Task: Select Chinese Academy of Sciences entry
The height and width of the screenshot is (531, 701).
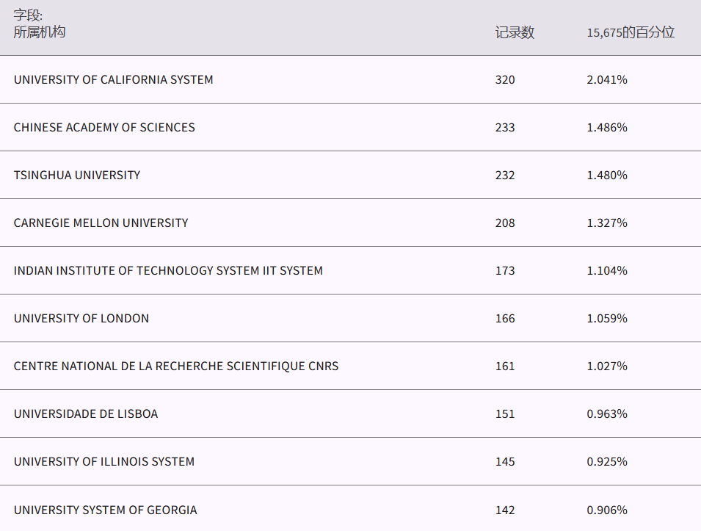Action: [104, 127]
